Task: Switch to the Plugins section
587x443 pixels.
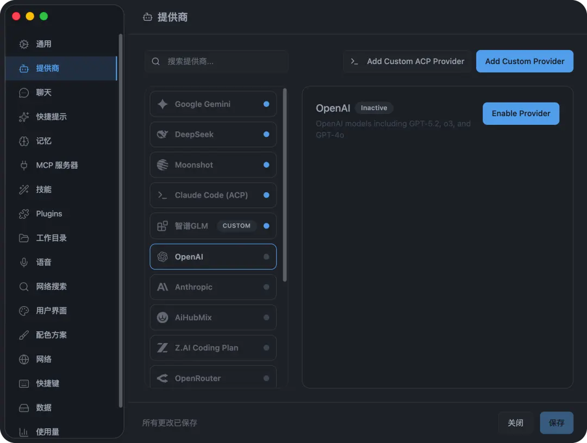Action: click(x=61, y=214)
